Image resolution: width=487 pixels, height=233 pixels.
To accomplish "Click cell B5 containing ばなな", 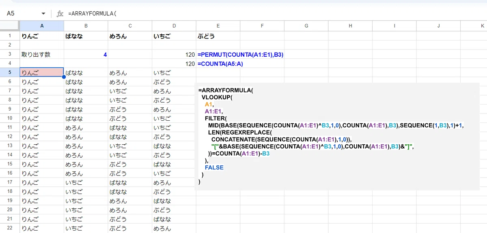I will [x=86, y=73].
